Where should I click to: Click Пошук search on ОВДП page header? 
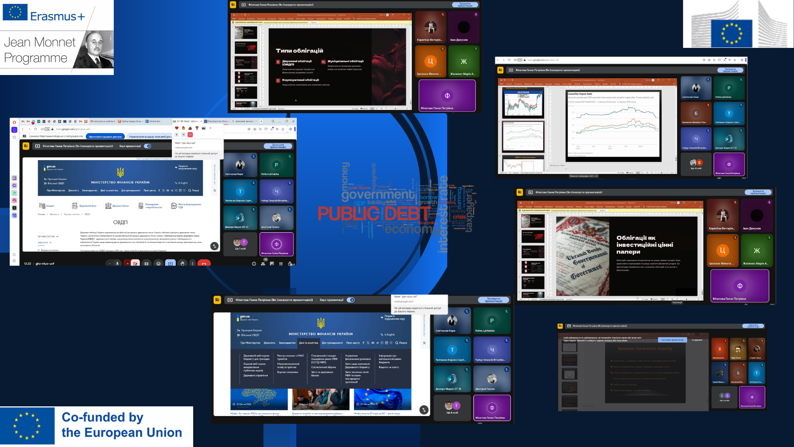pyautogui.click(x=193, y=190)
